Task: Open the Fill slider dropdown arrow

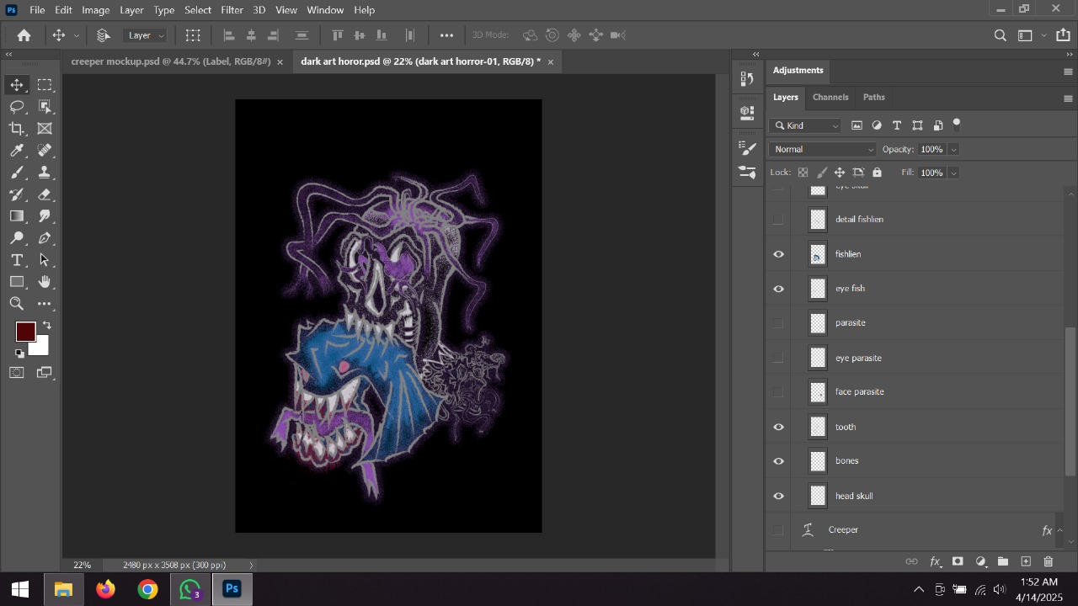Action: (x=953, y=173)
